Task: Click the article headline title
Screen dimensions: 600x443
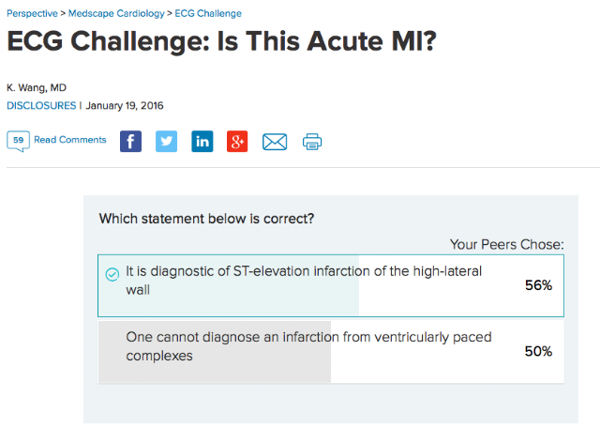Action: coord(221,41)
